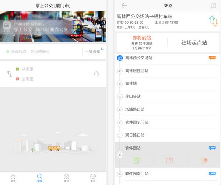The width and height of the screenshot is (221, 185).
Task: Tap the 从哪里 origin field
Action: pyautogui.click(x=52, y=69)
